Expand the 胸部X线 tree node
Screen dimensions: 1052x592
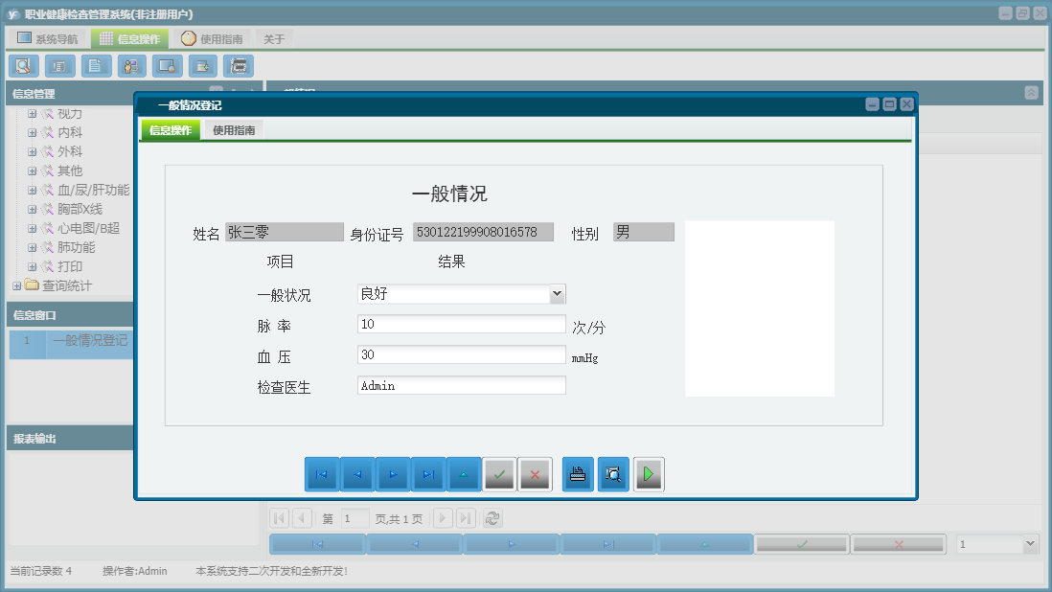32,209
